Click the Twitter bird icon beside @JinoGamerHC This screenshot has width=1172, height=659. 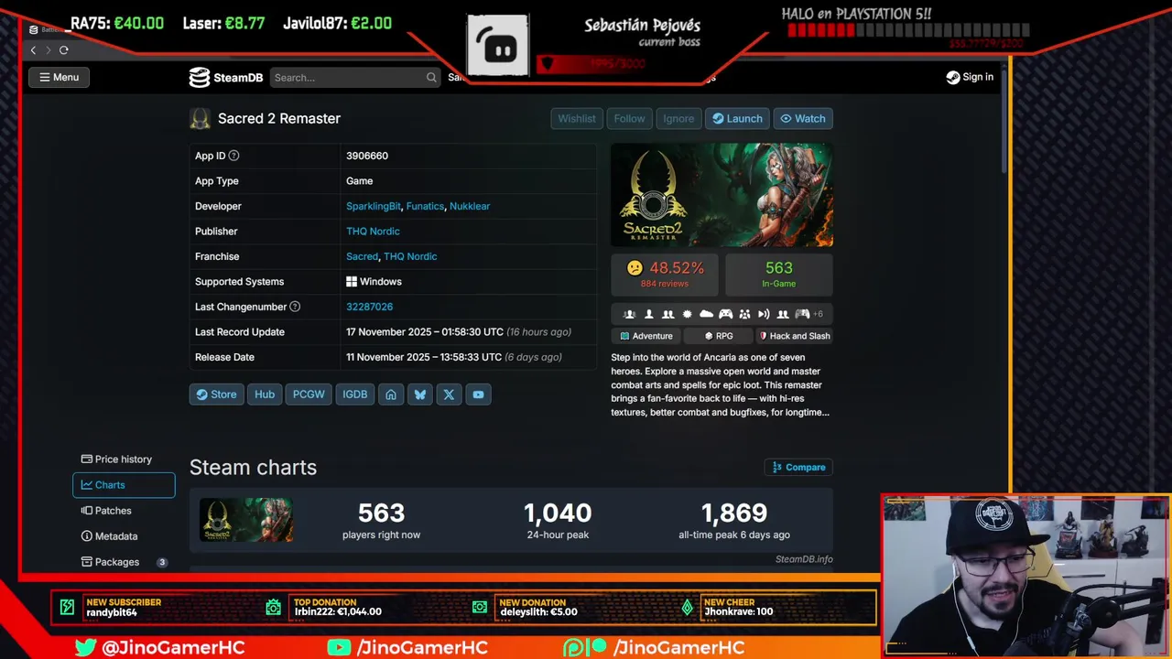[86, 647]
